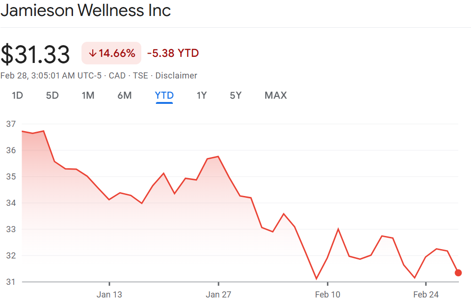This screenshot has height=305, width=471.
Task: Click the Feb 24 date marker
Action: point(426,295)
